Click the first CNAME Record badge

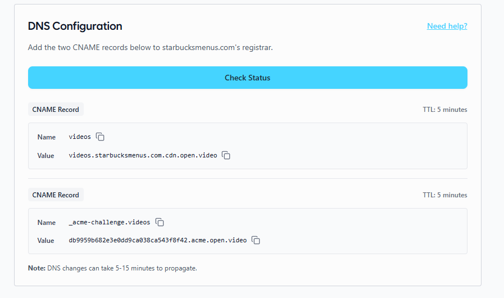click(x=56, y=110)
